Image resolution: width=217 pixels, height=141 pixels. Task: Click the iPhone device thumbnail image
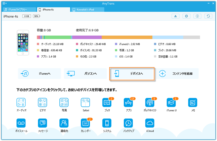tap(23, 43)
